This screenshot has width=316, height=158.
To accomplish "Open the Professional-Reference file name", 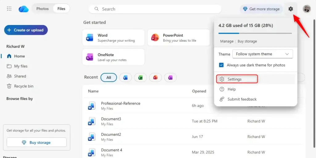I will (x=121, y=103).
